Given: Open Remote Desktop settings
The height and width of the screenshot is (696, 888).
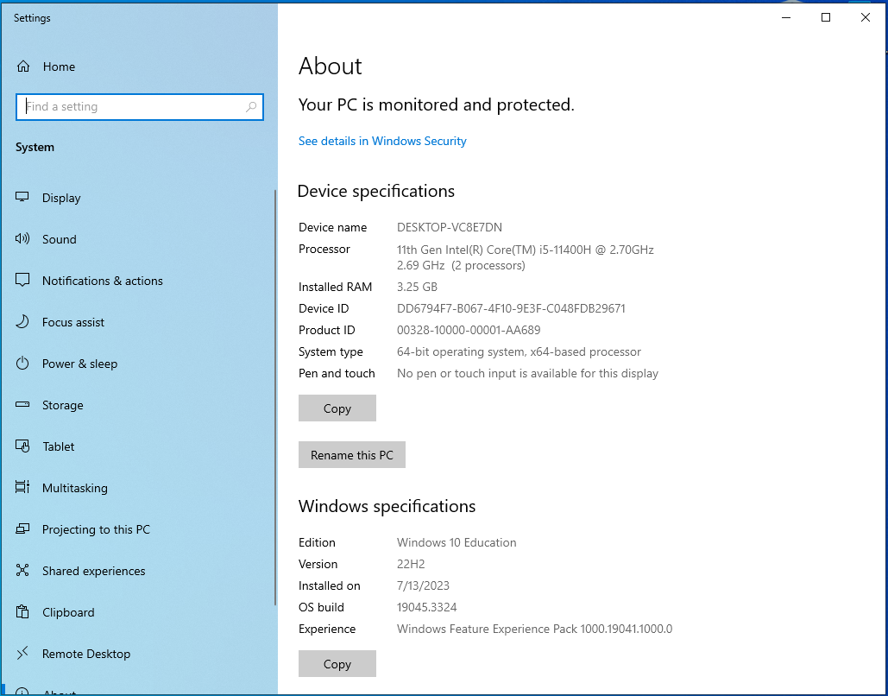Looking at the screenshot, I should click(x=85, y=654).
